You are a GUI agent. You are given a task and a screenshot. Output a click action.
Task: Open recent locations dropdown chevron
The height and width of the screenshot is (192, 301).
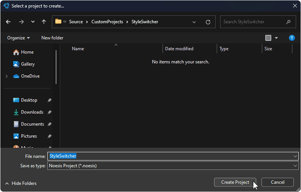[x=33, y=22]
